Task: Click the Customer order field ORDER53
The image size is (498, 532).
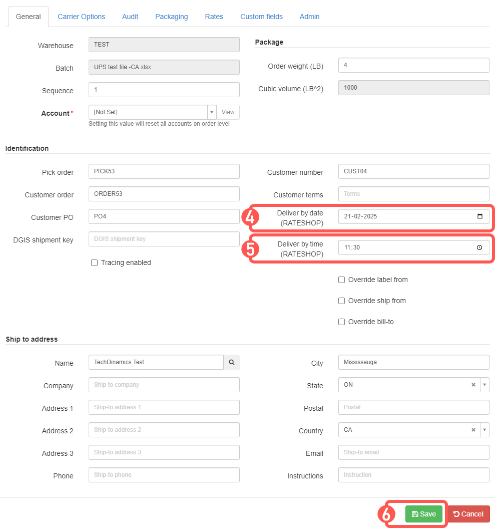Action: point(164,194)
